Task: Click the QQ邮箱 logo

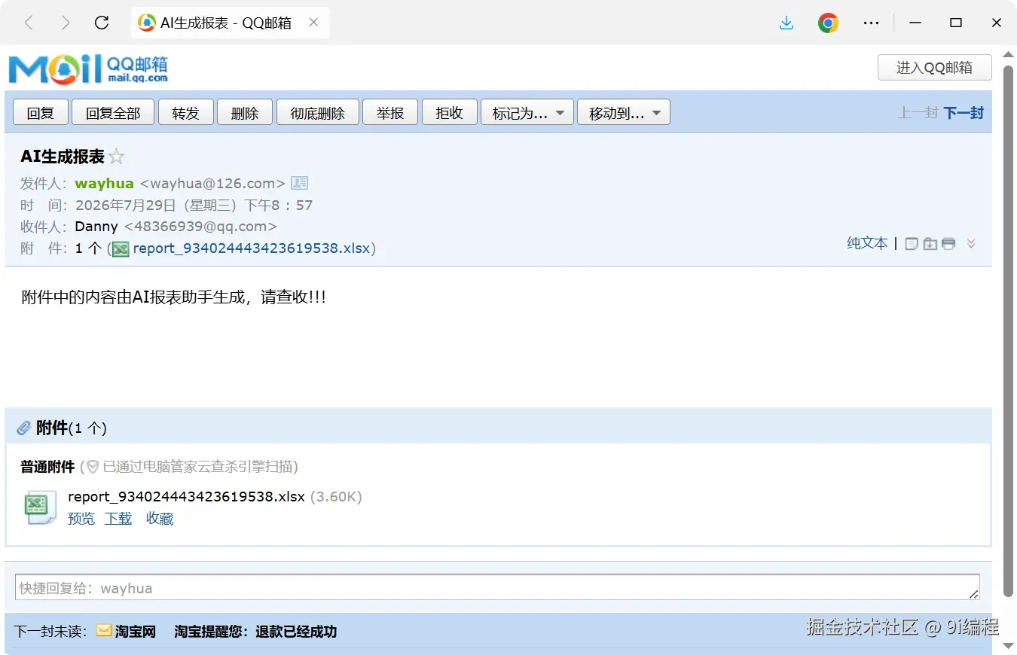Action: pos(88,69)
